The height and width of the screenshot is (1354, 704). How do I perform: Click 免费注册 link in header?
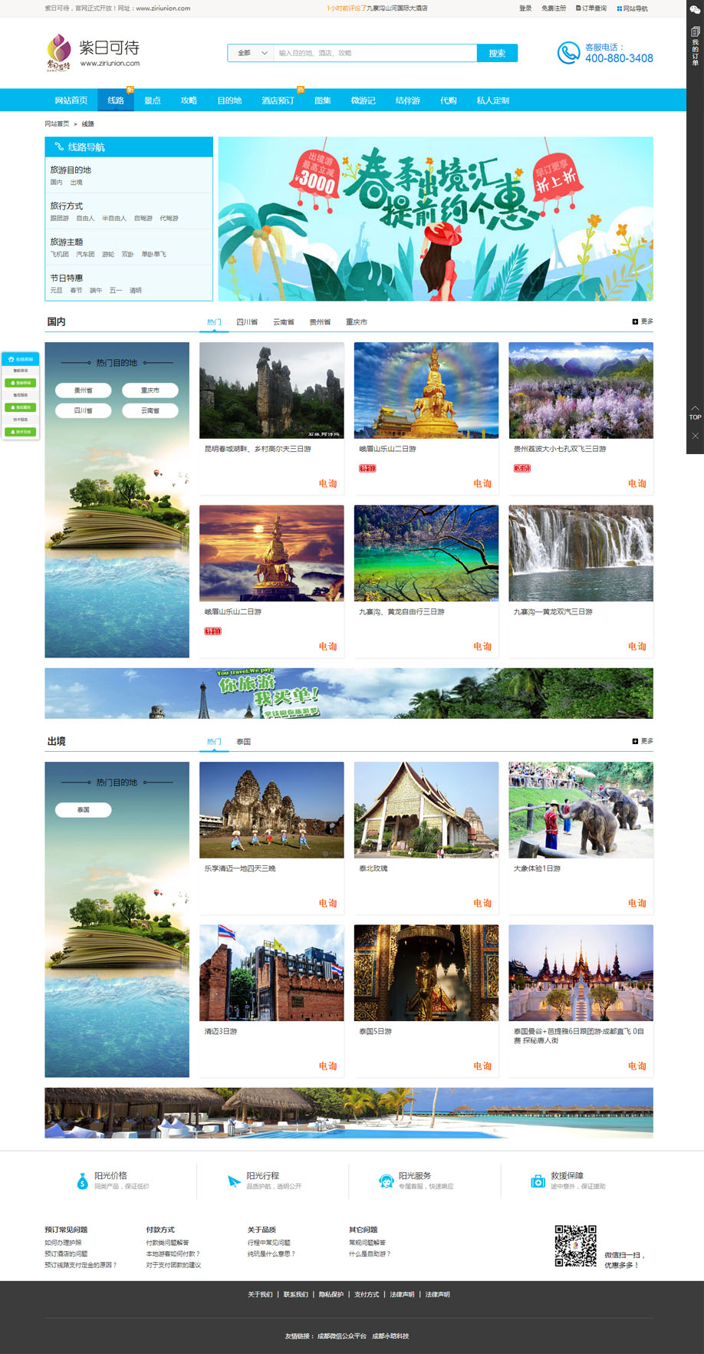[x=554, y=8]
